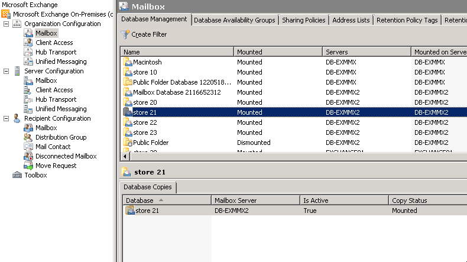
Task: Collapse the Organization Configuration node
Action: point(6,24)
